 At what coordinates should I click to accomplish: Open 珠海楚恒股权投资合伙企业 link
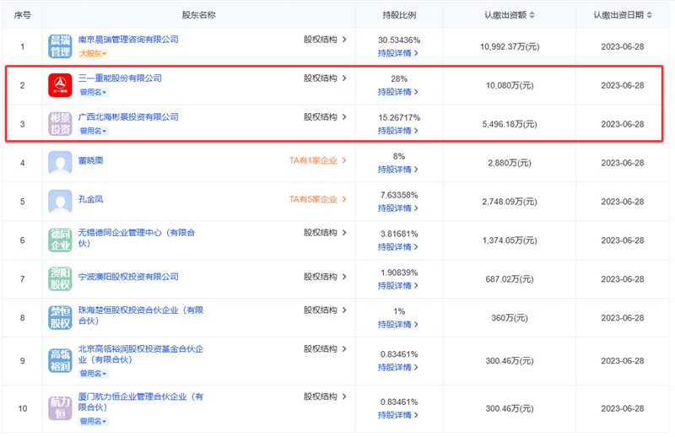click(141, 316)
